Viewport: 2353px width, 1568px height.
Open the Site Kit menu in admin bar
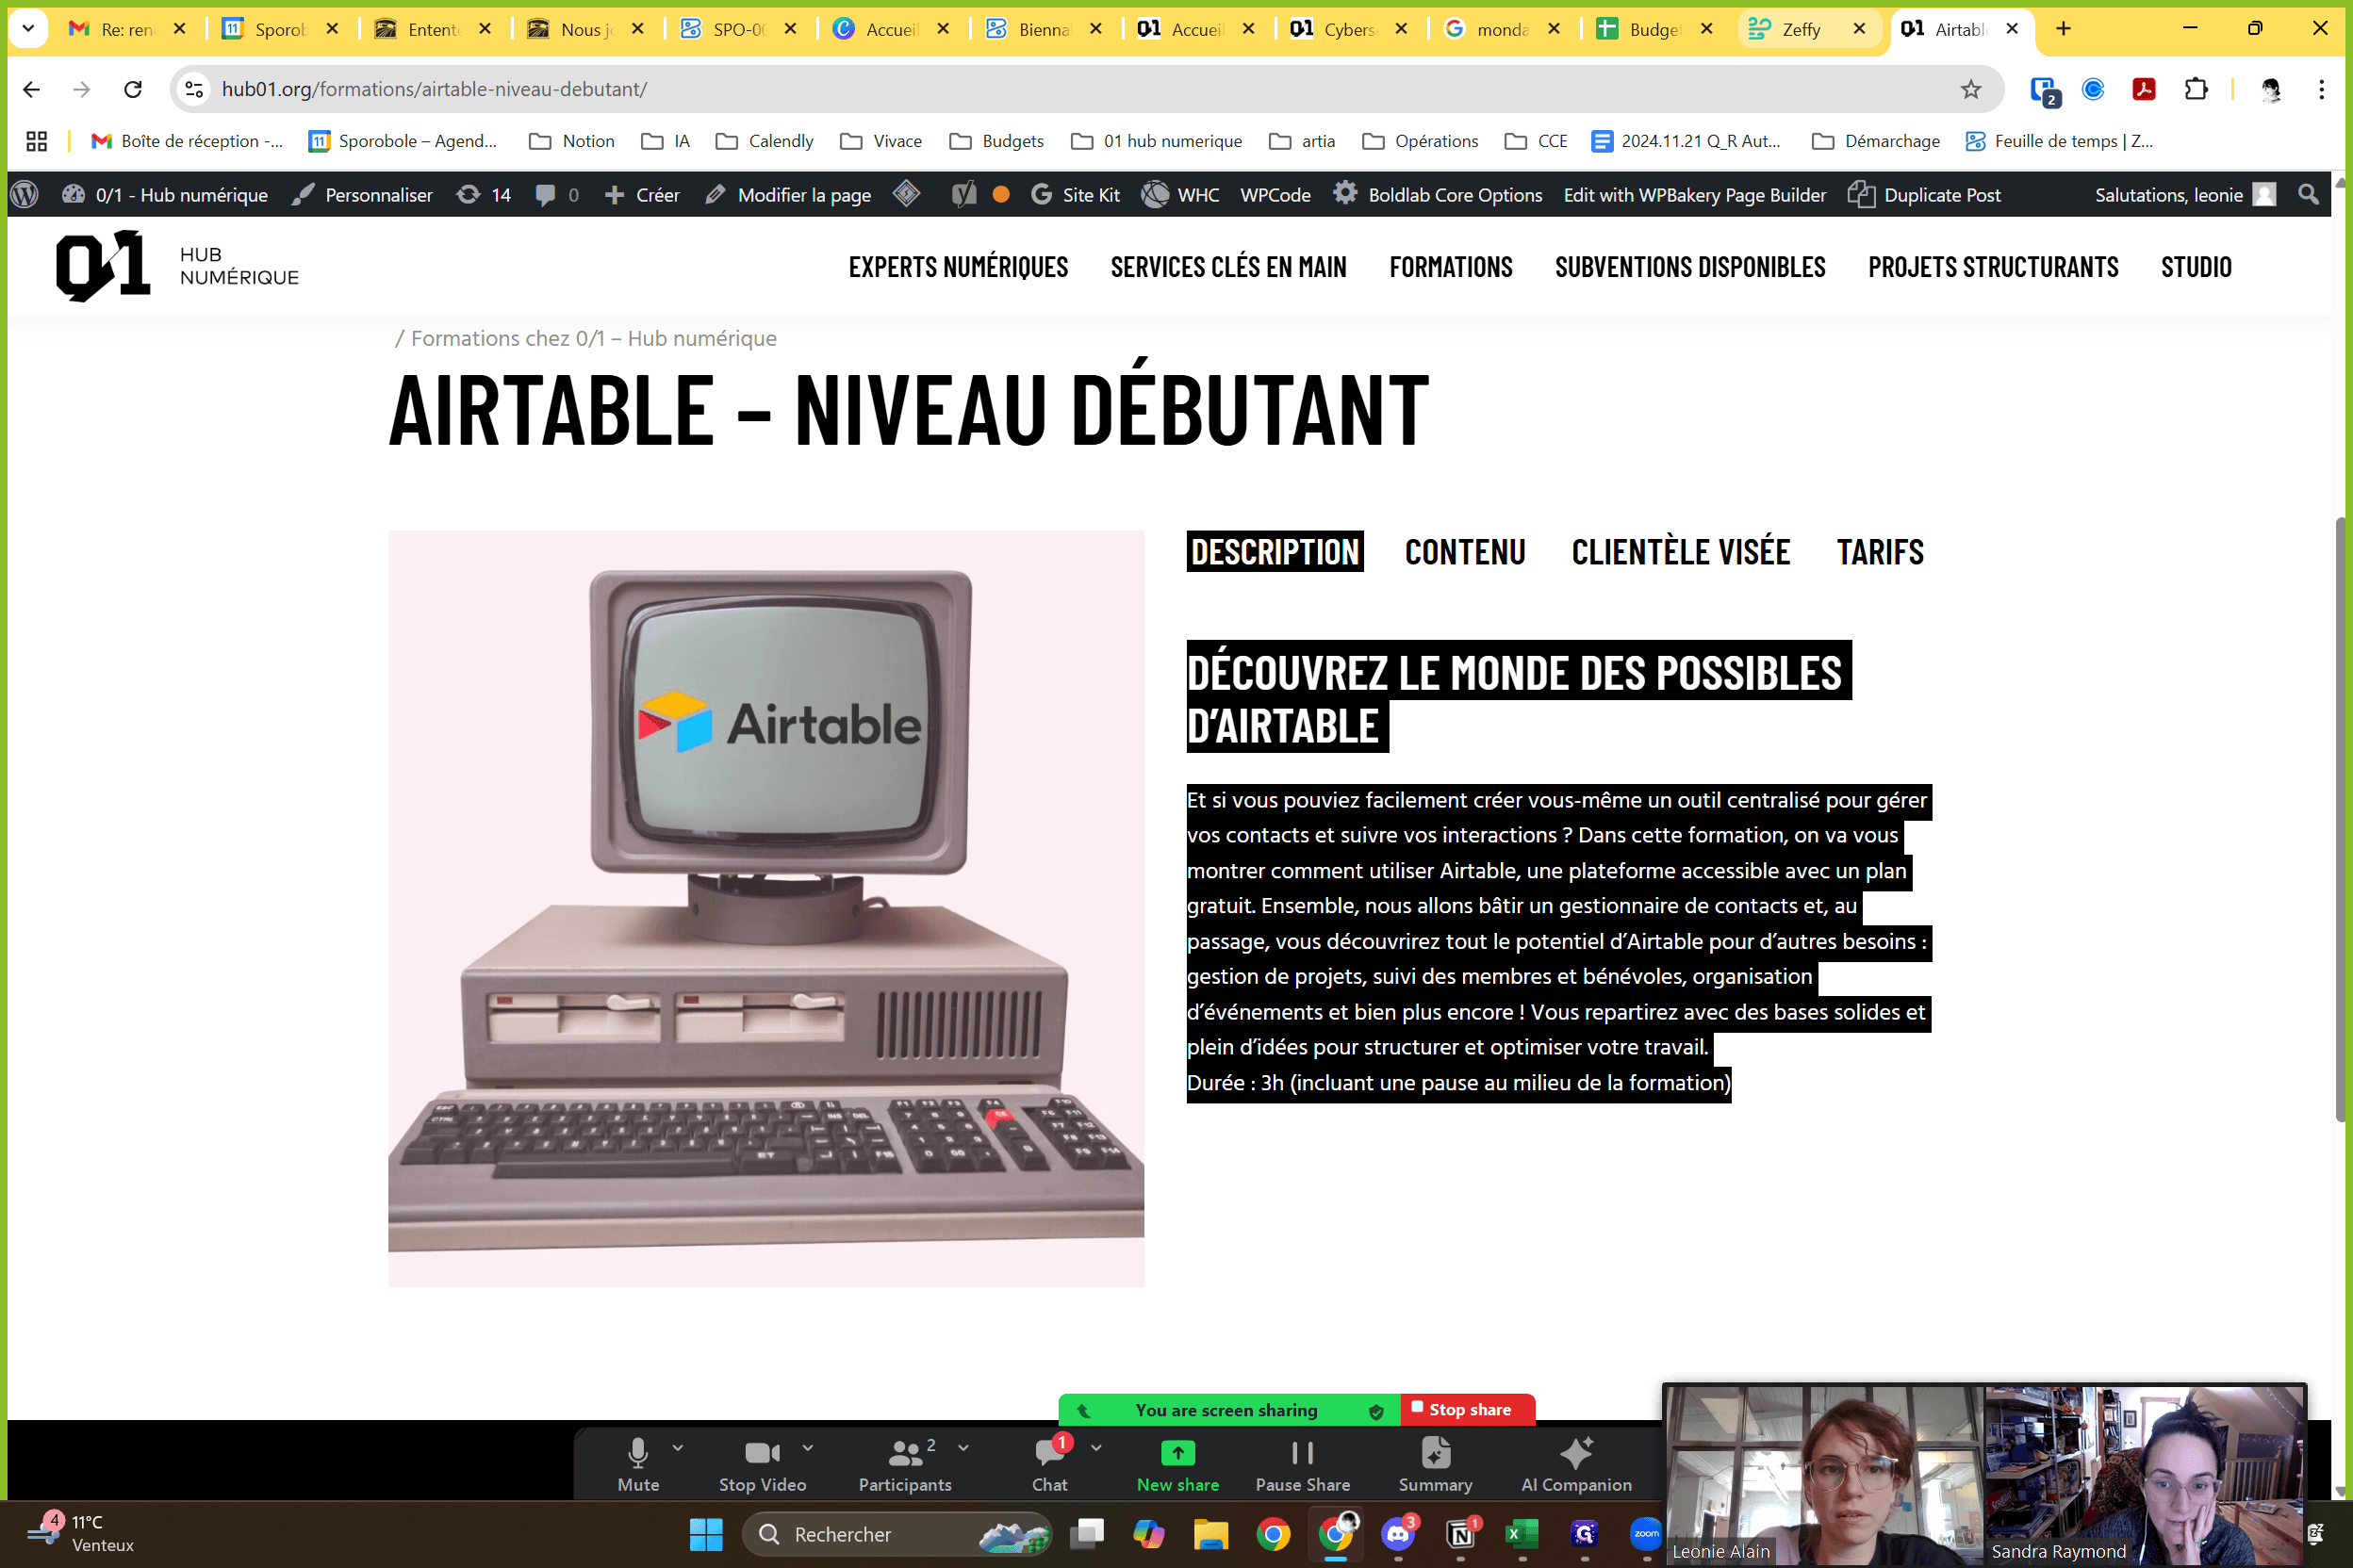point(1075,195)
